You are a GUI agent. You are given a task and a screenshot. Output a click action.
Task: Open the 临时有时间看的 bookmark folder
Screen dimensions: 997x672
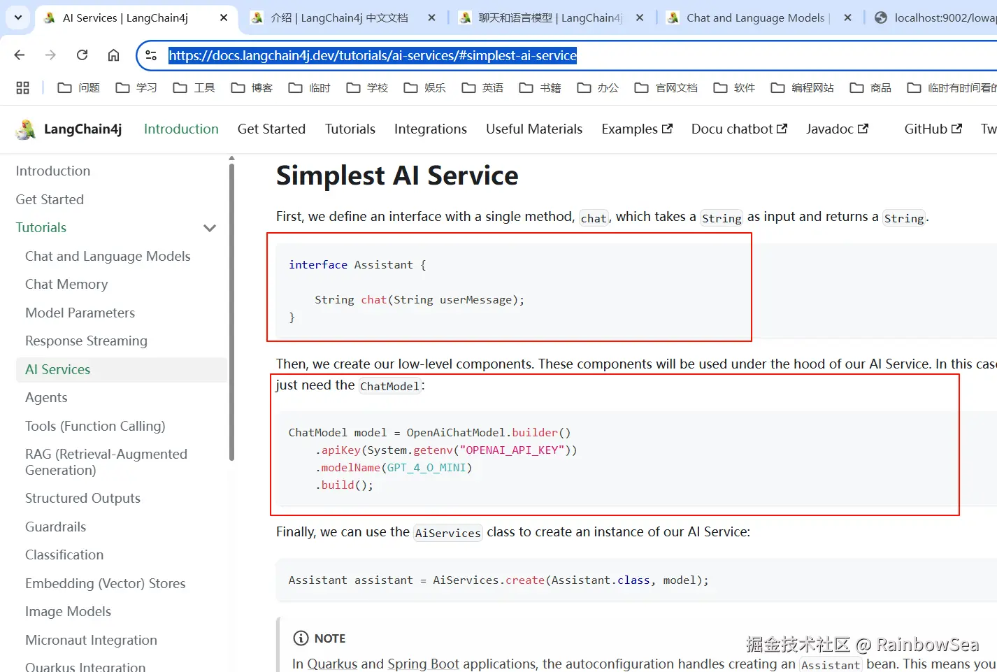951,87
